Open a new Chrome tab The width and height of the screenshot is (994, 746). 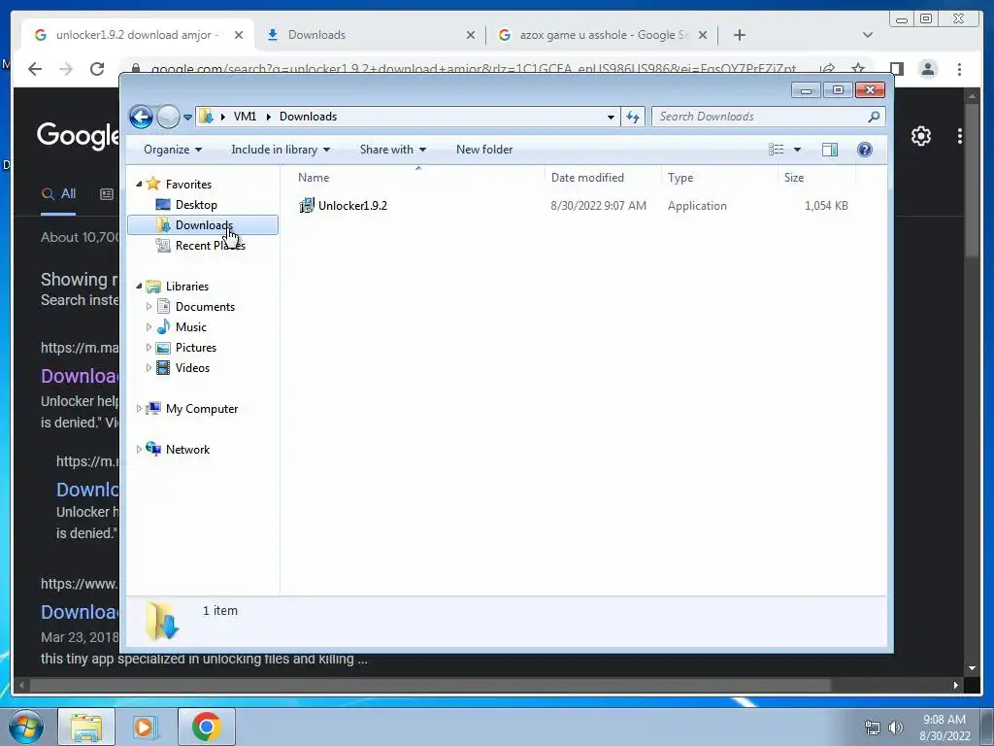pyautogui.click(x=739, y=35)
